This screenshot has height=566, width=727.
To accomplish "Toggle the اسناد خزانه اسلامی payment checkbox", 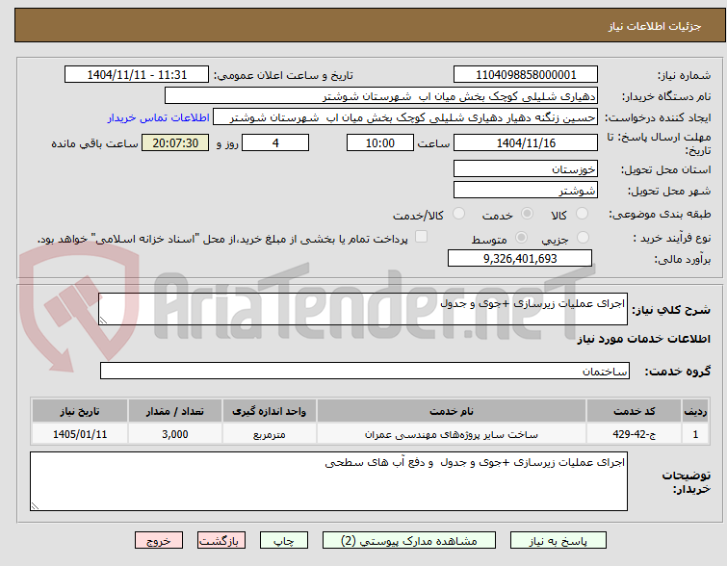I will pyautogui.click(x=421, y=237).
